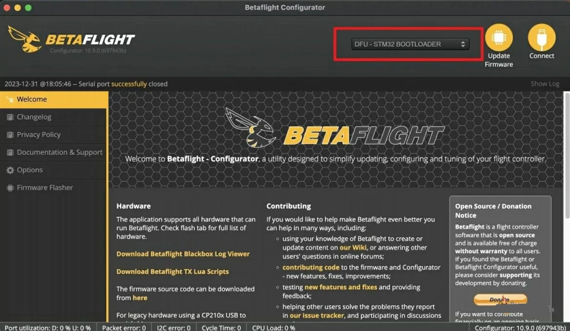Image resolution: width=570 pixels, height=331 pixels.
Task: Click the Donate button
Action: click(500, 300)
